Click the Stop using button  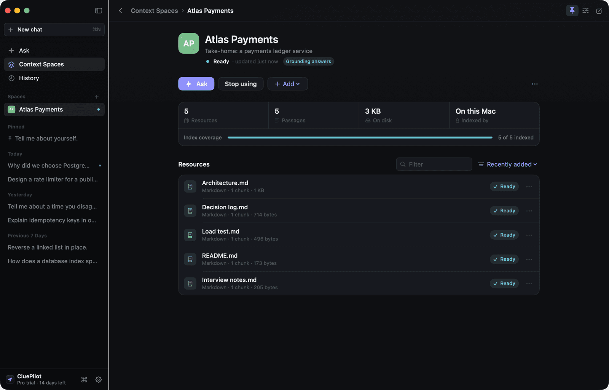pyautogui.click(x=241, y=84)
